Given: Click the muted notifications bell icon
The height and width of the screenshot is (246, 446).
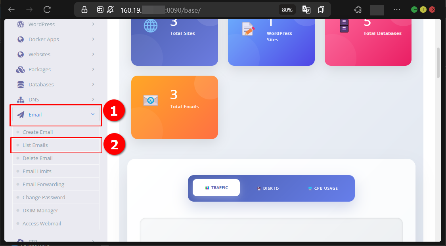Looking at the screenshot, I should pos(110,10).
